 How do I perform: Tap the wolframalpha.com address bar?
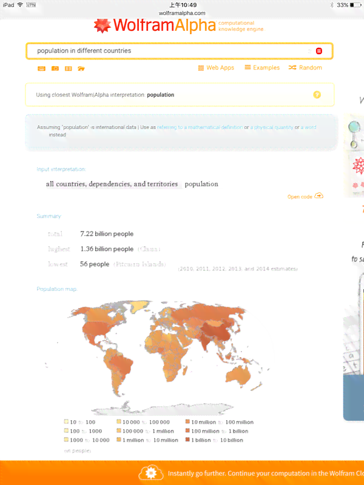pyautogui.click(x=182, y=13)
